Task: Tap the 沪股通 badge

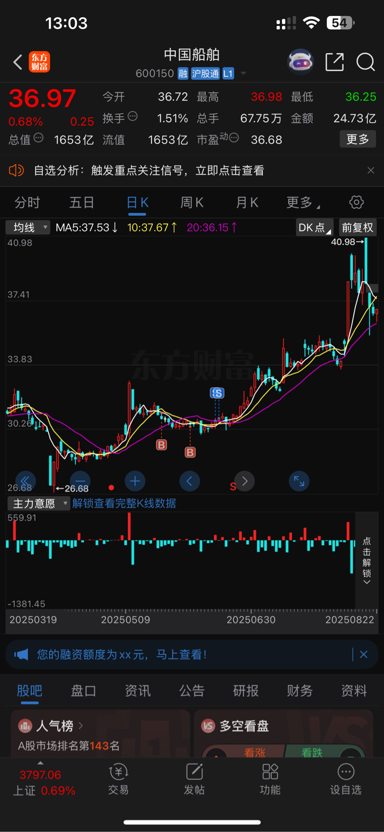Action: [205, 74]
